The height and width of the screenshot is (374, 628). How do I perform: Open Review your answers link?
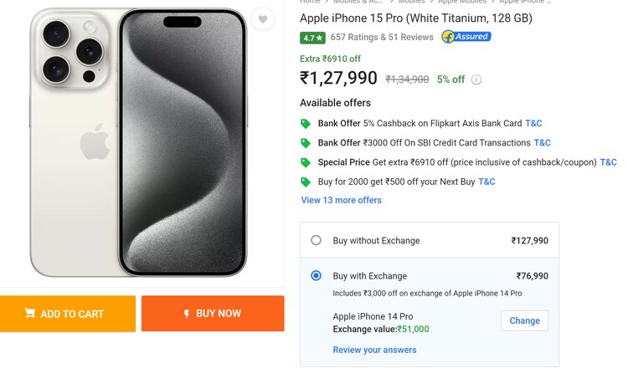pyautogui.click(x=374, y=350)
